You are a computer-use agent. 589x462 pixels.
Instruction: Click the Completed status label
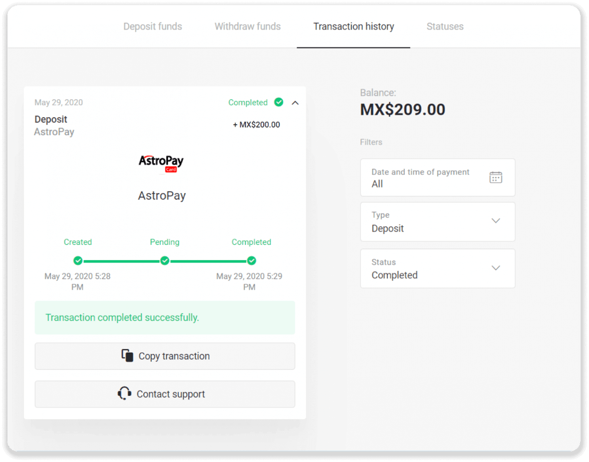(248, 102)
